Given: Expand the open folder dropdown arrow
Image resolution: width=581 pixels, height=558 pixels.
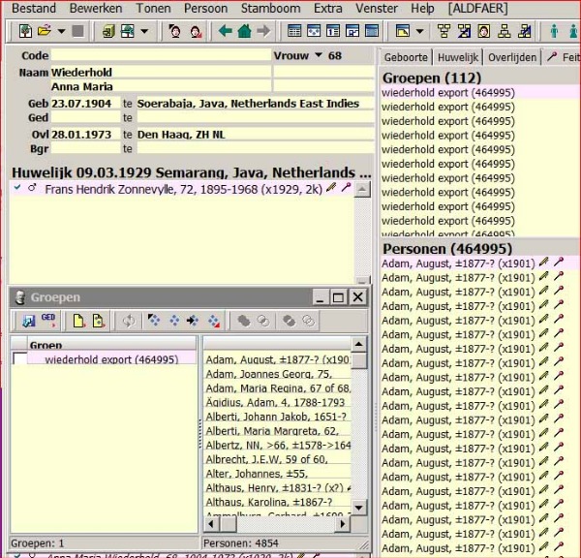Looking at the screenshot, I should pos(60,31).
